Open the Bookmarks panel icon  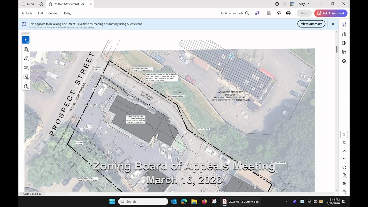[344, 43]
